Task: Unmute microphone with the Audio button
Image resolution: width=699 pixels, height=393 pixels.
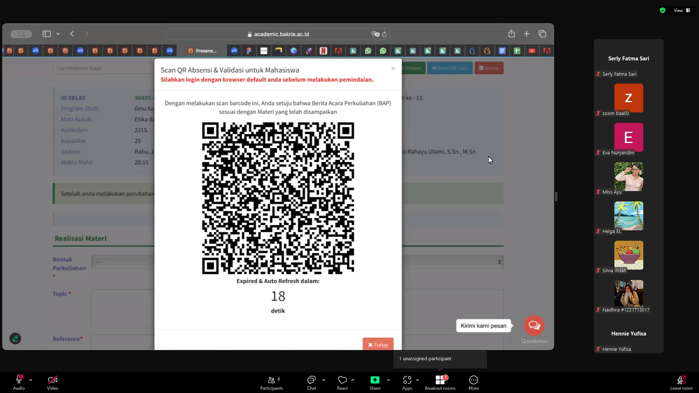Action: [19, 382]
